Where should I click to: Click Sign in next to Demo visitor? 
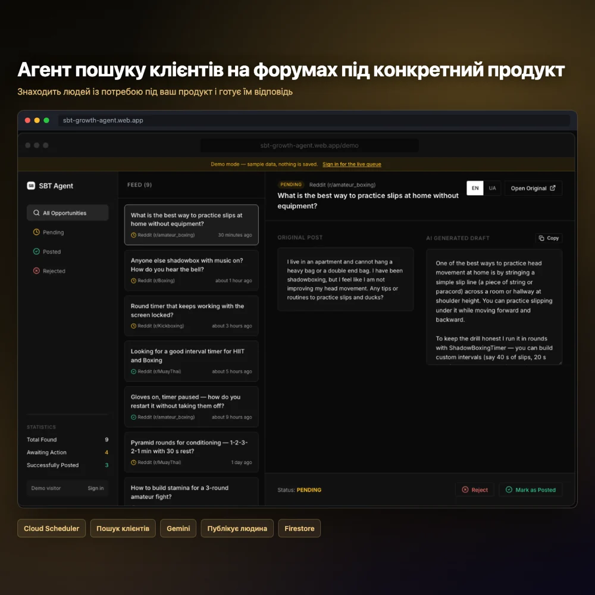tap(96, 488)
